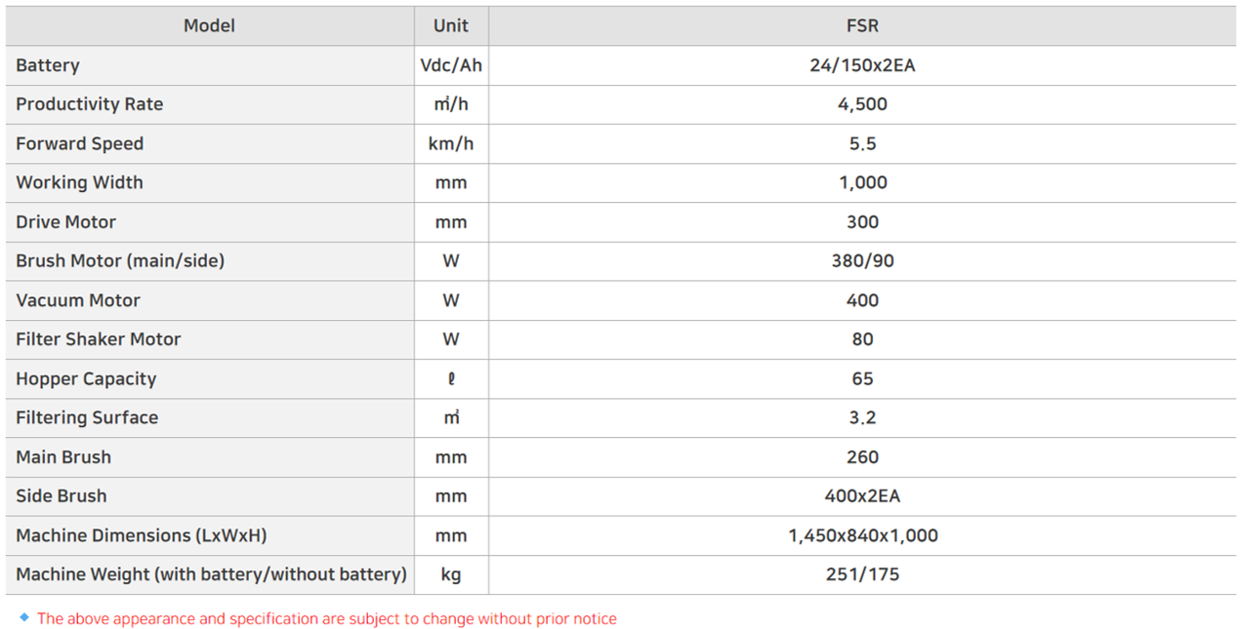Select the Model column header
The image size is (1243, 629).
tap(209, 26)
